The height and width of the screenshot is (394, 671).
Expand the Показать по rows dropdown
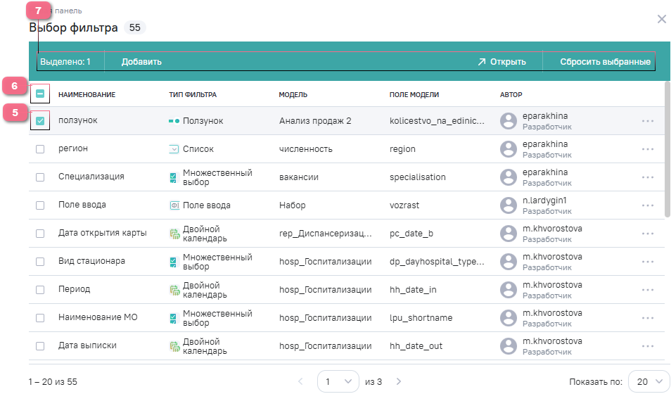point(648,381)
